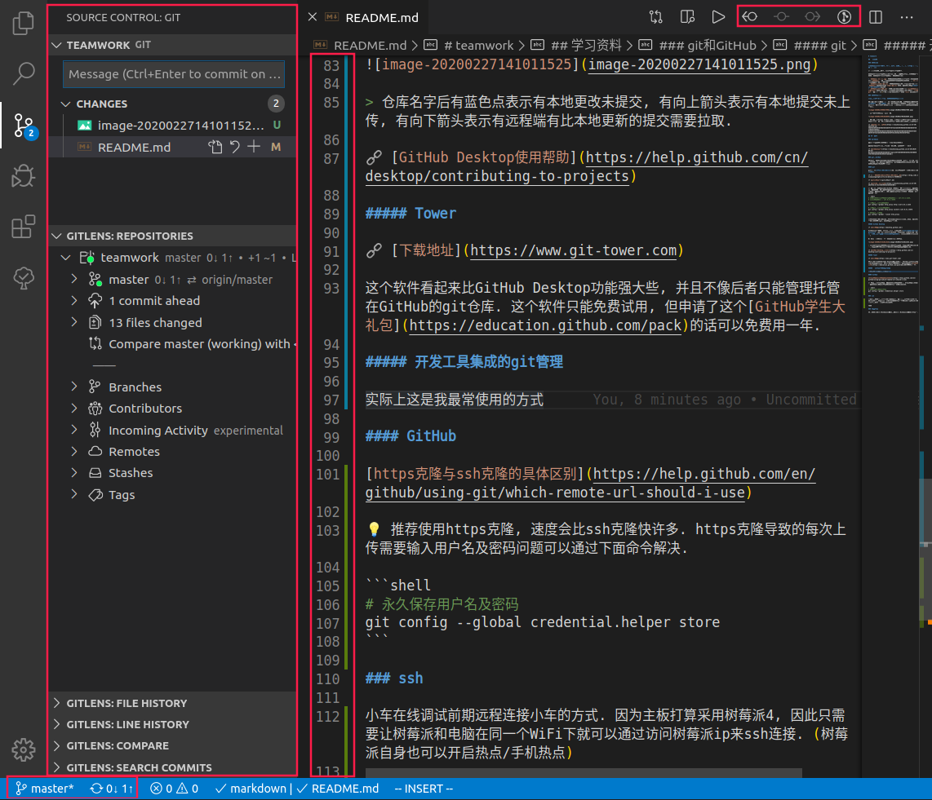Expand the GitLens: File History panel

126,703
